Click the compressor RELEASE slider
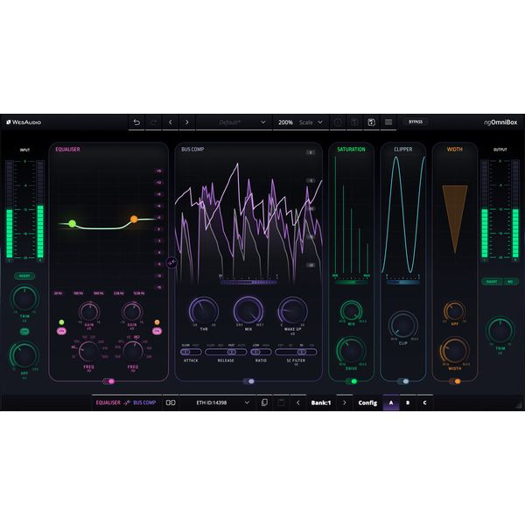This screenshot has width=525, height=525. (x=226, y=352)
